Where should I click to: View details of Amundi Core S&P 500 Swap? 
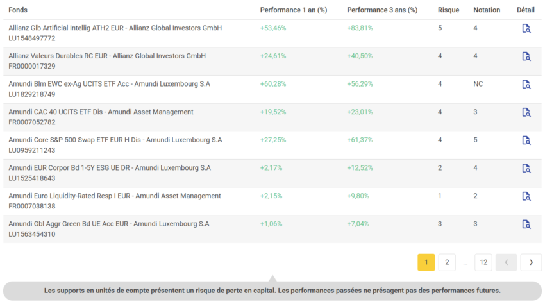coord(526,140)
